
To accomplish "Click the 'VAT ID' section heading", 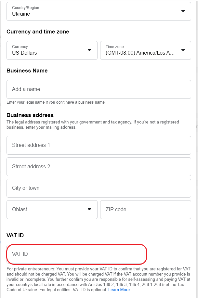I will point(15,235).
